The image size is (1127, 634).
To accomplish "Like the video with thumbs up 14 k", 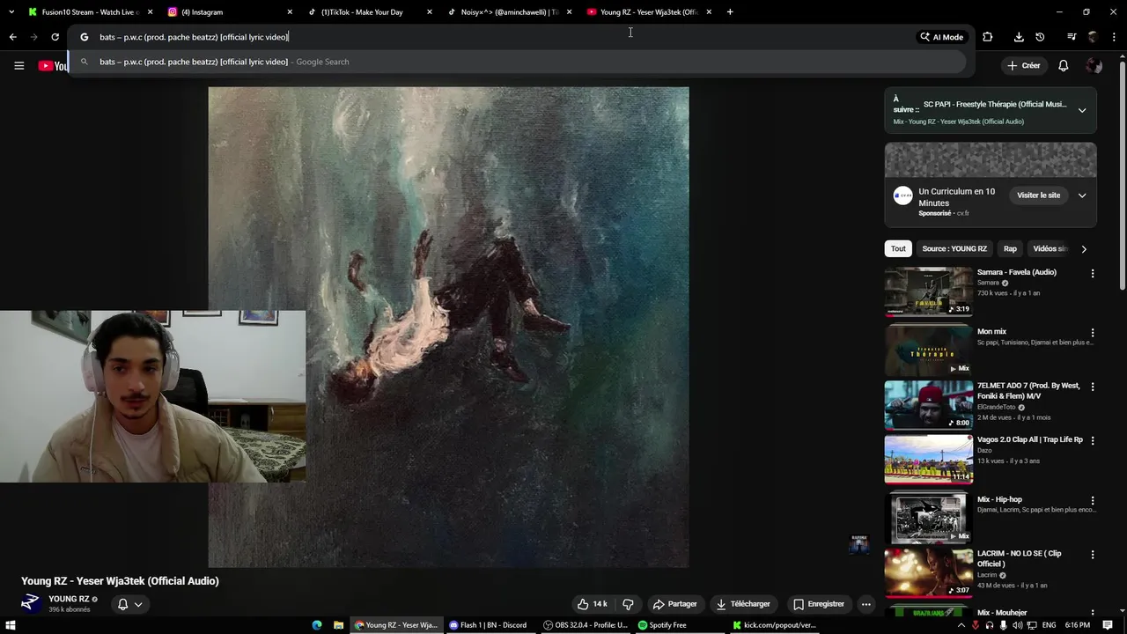I will tap(592, 604).
